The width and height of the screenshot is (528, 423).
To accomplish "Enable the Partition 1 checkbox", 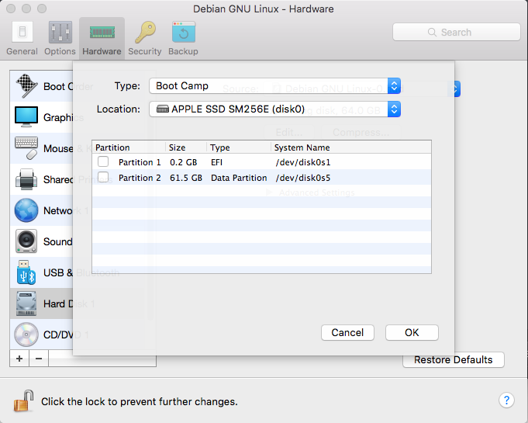I will pos(103,162).
